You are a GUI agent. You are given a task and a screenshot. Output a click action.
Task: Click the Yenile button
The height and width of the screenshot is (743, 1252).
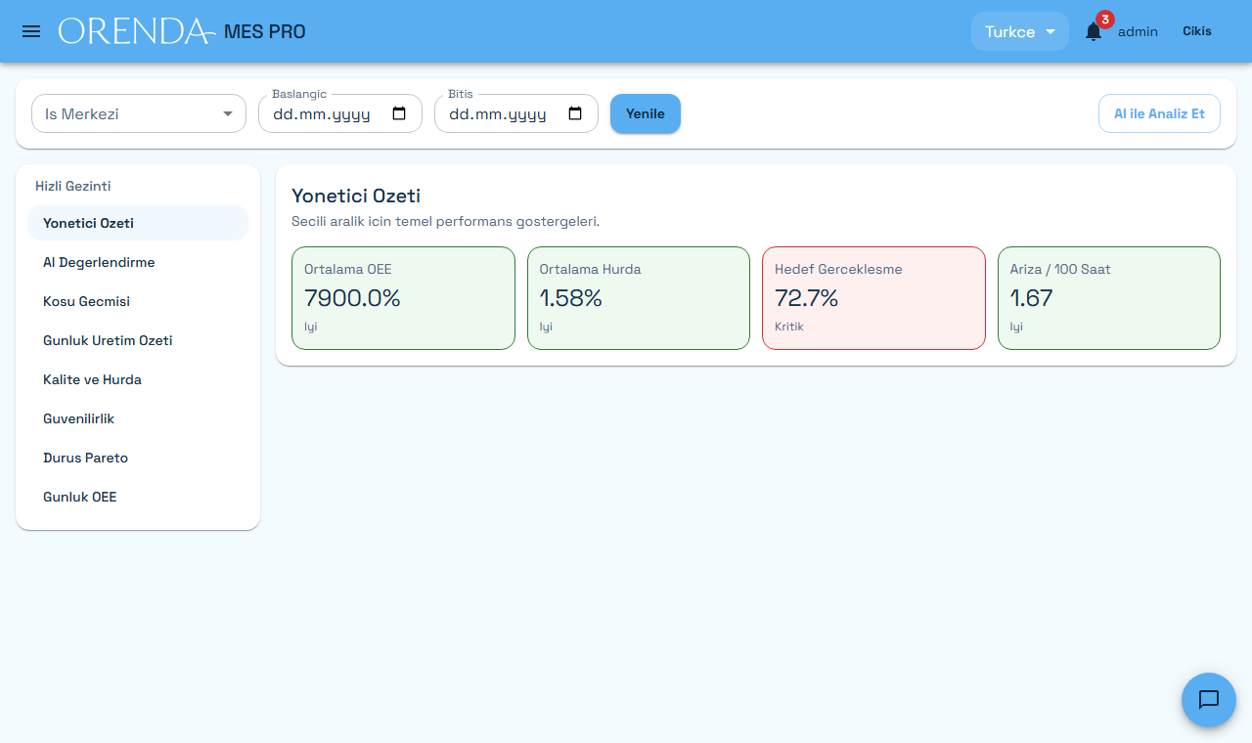(646, 113)
